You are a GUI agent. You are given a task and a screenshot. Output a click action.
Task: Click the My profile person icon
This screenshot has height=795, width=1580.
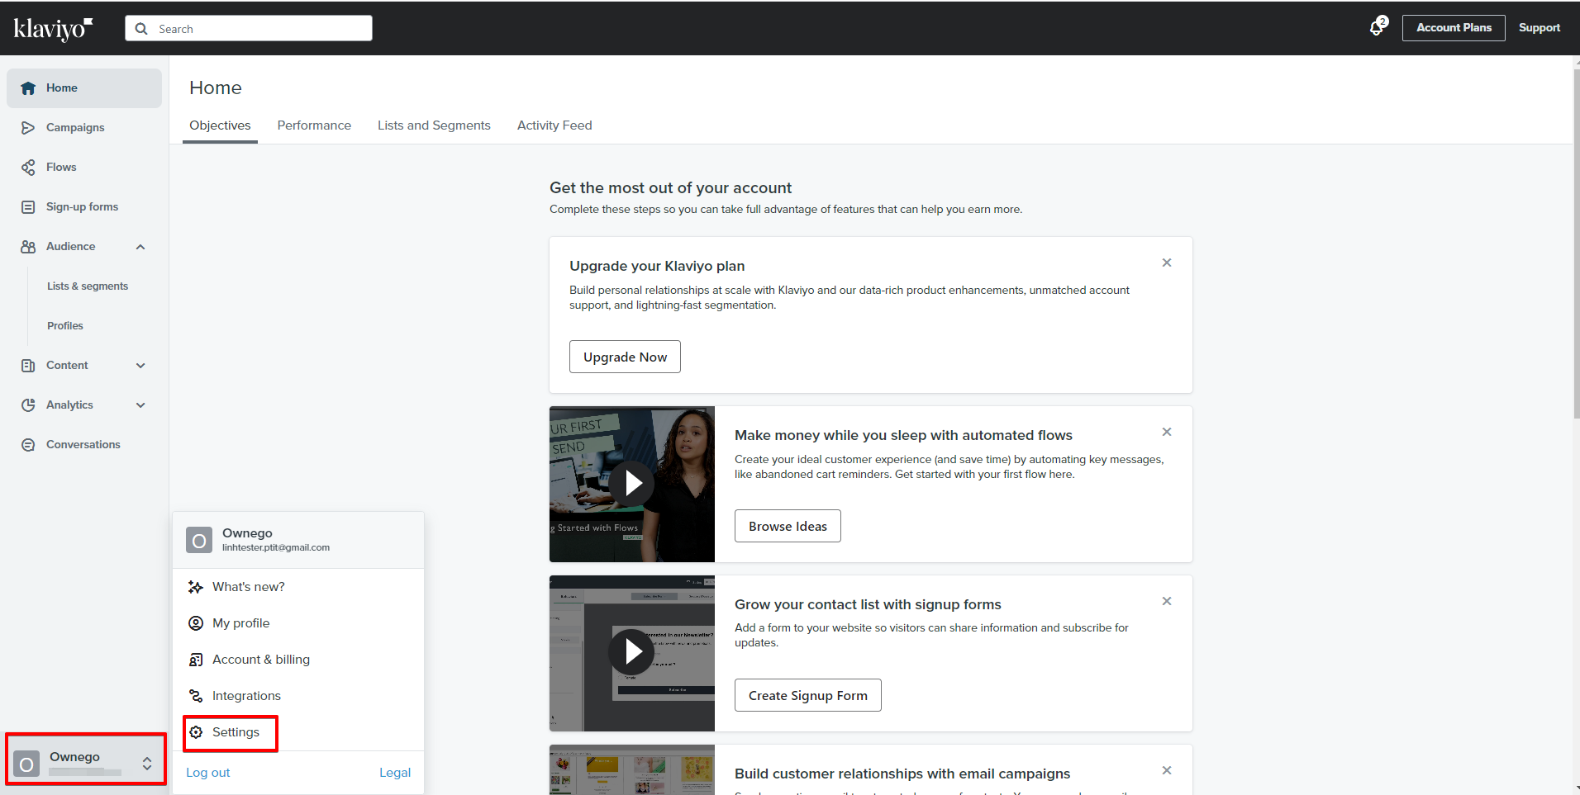[196, 623]
